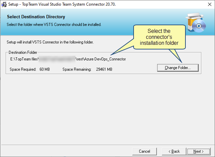Click the '29461 MB' value

pos(104,69)
